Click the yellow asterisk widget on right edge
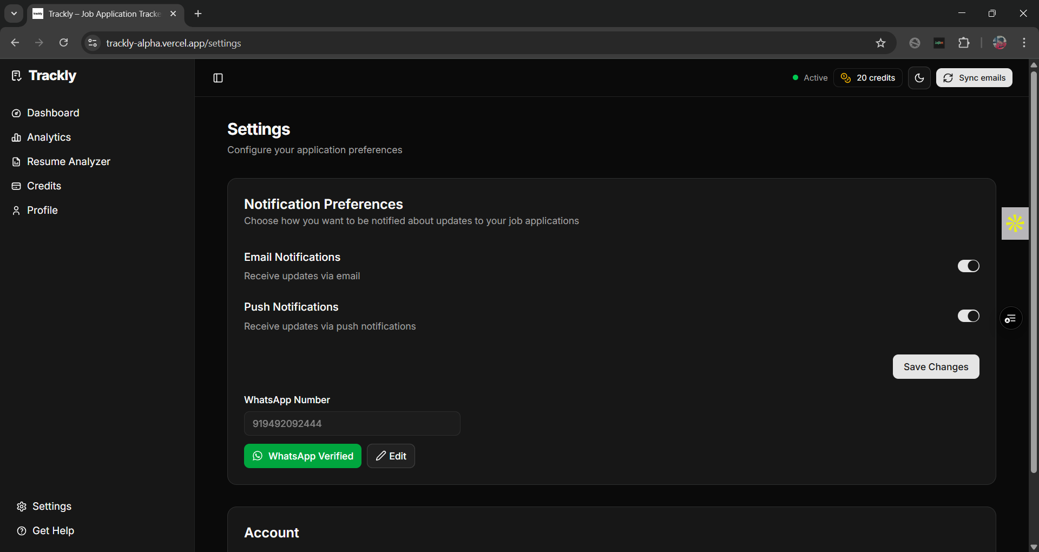 [1015, 224]
